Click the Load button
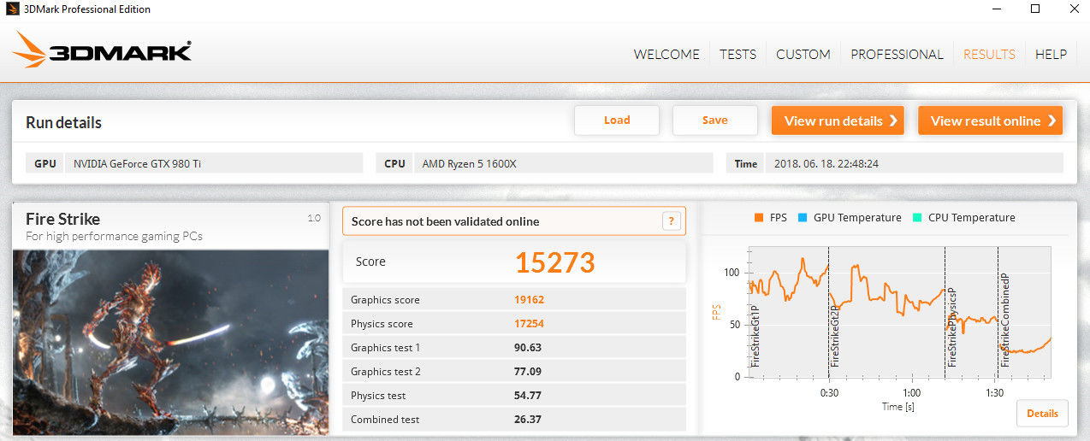Viewport: 1090px width, 441px height. click(617, 121)
